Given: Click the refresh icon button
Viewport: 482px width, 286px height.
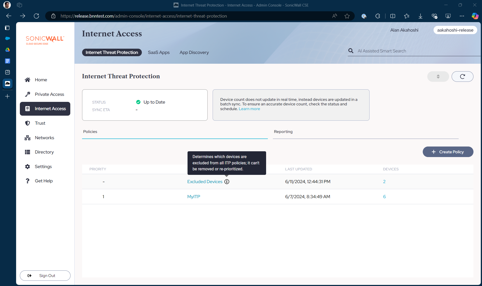Looking at the screenshot, I should click(x=462, y=77).
